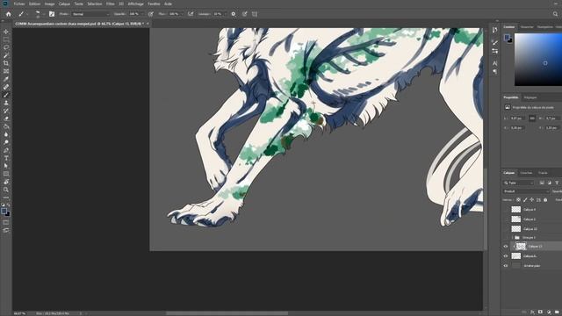Toggle the brush settings panel button
This screenshot has width=562, height=316.
pos(52,14)
